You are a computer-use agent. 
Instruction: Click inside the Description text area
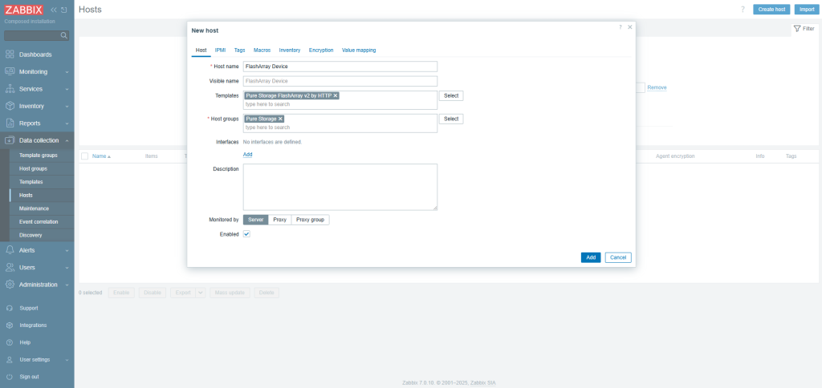[340, 187]
